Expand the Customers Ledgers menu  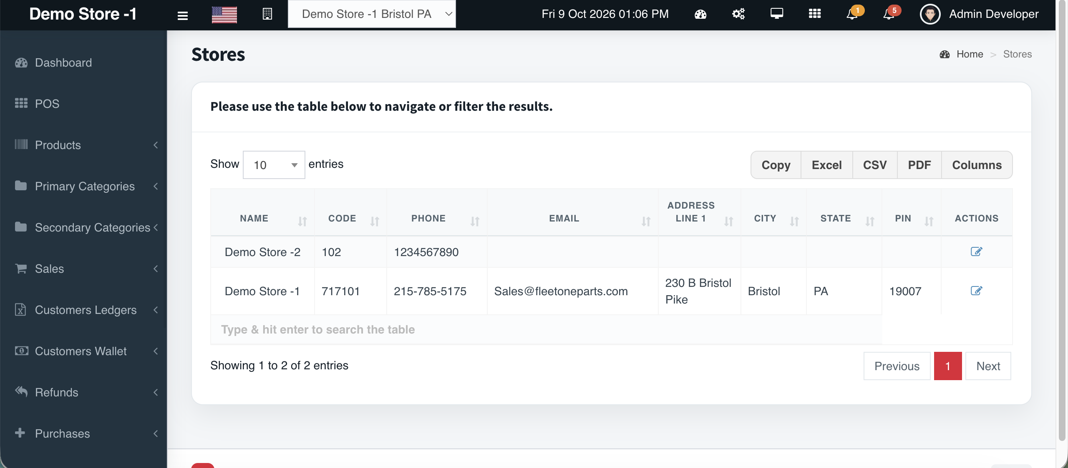click(x=83, y=310)
